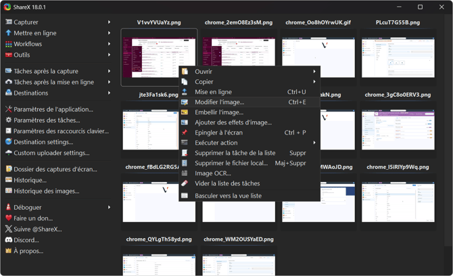Expand the Capturer submenu arrow
453x276 pixels.
coord(109,22)
